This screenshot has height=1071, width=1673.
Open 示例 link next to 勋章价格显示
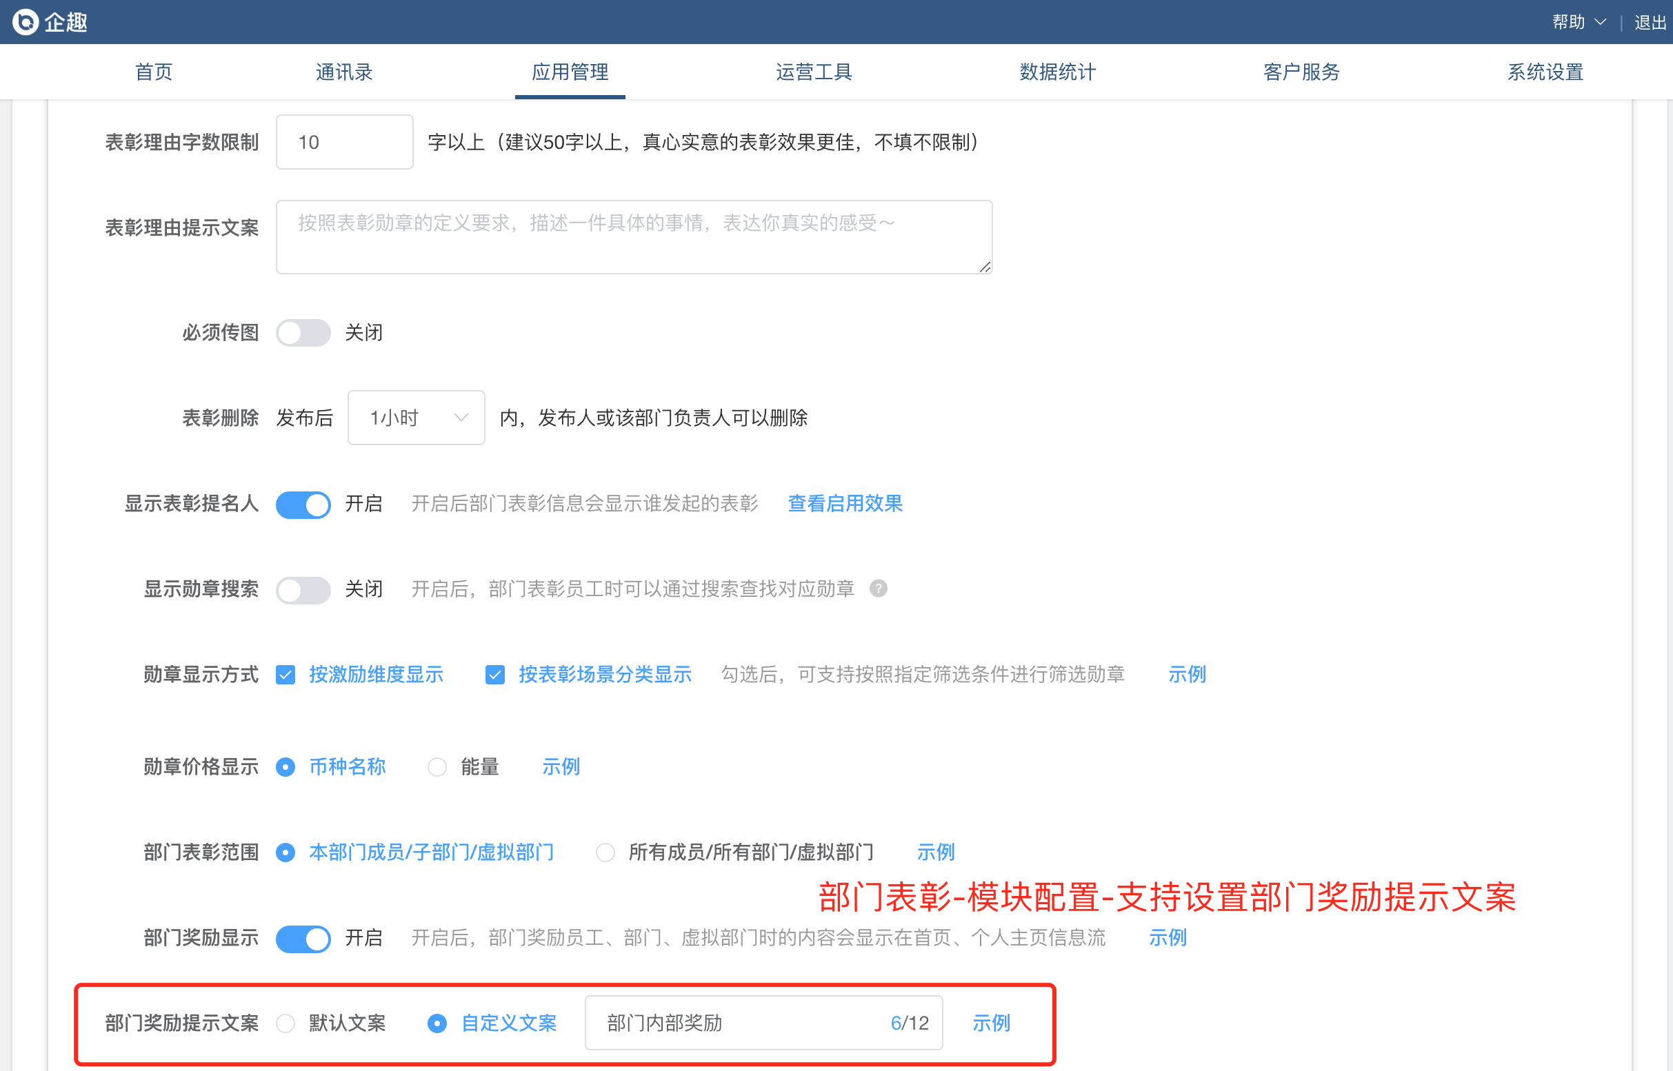tap(561, 767)
